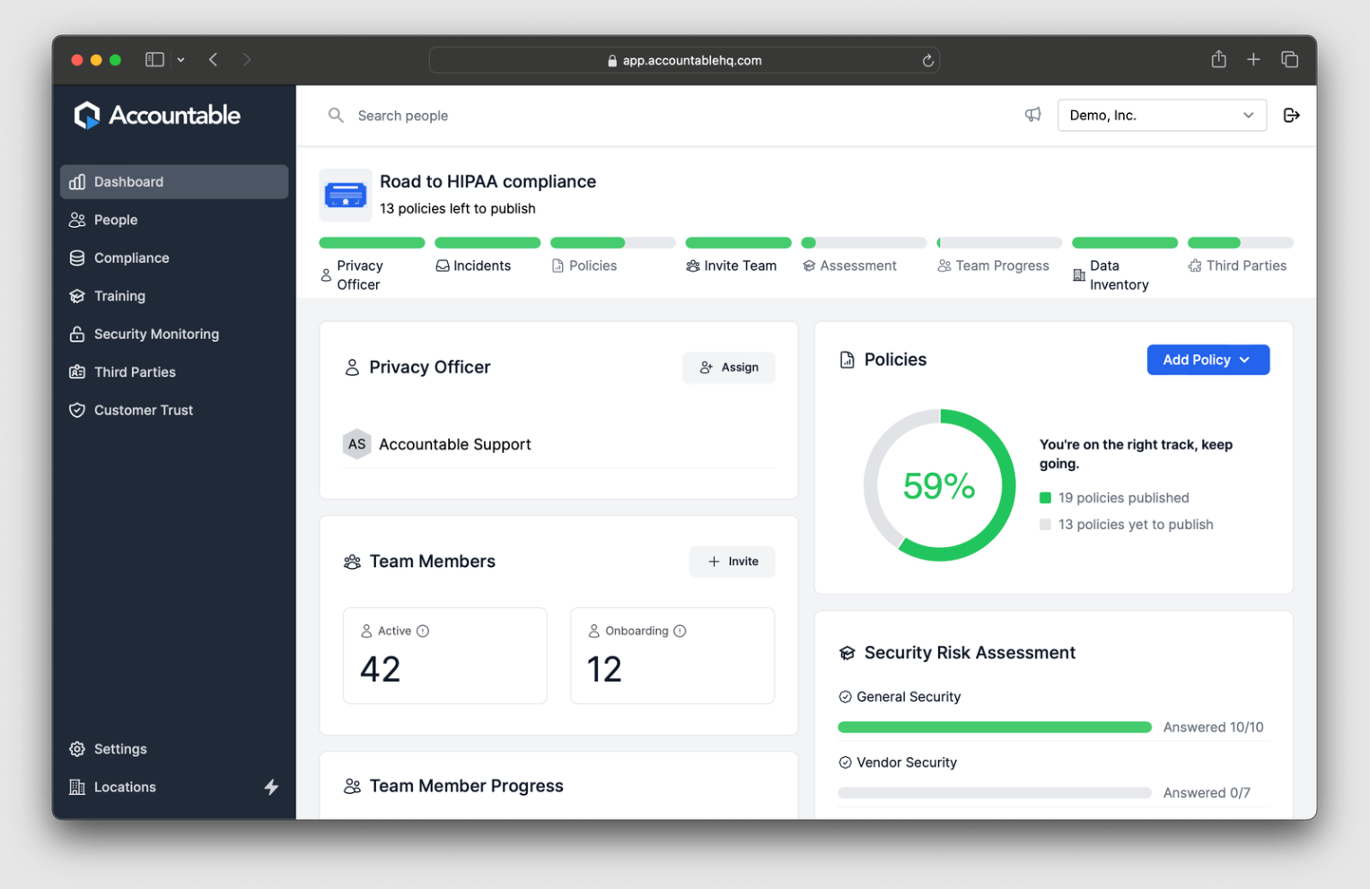Click the 59% policies progress ring
The height and width of the screenshot is (889, 1370).
(939, 485)
